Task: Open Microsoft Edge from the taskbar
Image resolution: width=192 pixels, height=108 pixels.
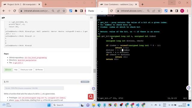Action: 99,105
